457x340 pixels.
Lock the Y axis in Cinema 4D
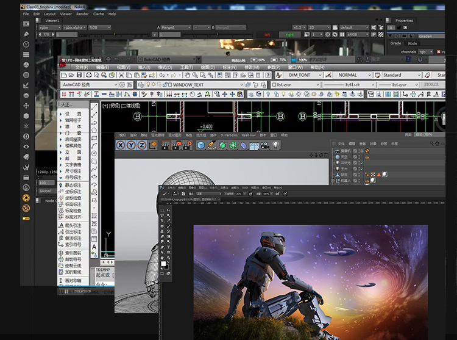pos(131,145)
